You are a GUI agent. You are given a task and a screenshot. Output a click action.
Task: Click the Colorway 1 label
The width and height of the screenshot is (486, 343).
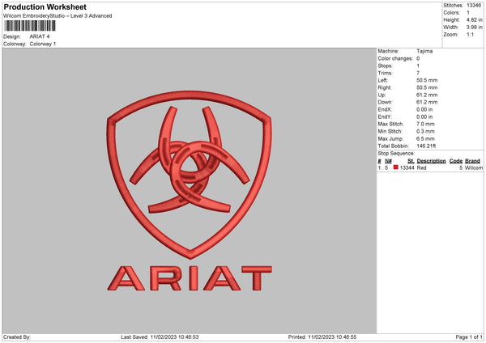tap(43, 44)
